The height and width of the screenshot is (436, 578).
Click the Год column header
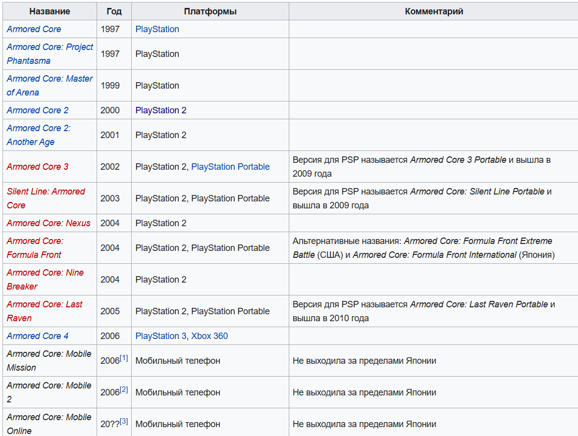click(x=114, y=11)
